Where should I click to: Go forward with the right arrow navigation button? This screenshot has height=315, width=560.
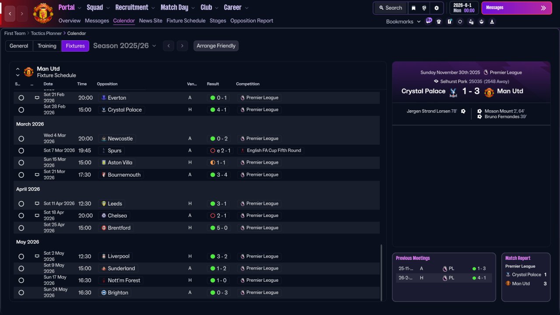coord(22,14)
